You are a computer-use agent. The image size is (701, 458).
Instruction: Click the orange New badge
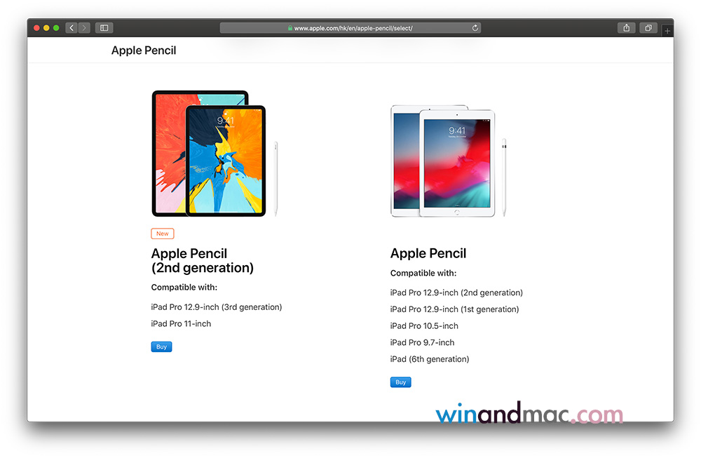pos(163,234)
